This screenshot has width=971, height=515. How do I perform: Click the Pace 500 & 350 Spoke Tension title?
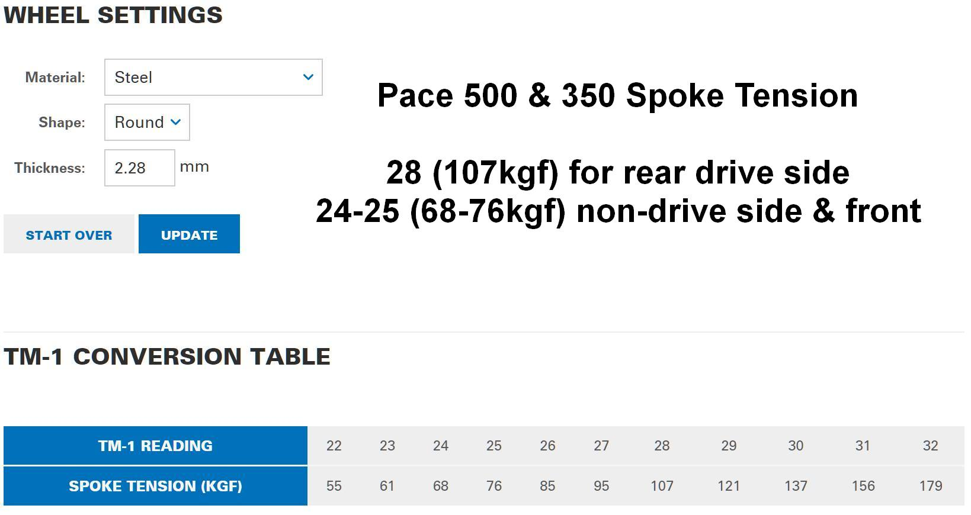[x=617, y=95]
